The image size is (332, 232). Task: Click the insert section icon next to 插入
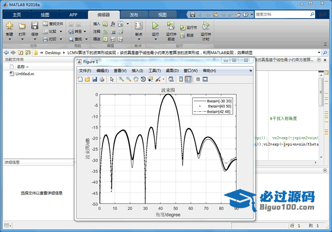point(105,24)
